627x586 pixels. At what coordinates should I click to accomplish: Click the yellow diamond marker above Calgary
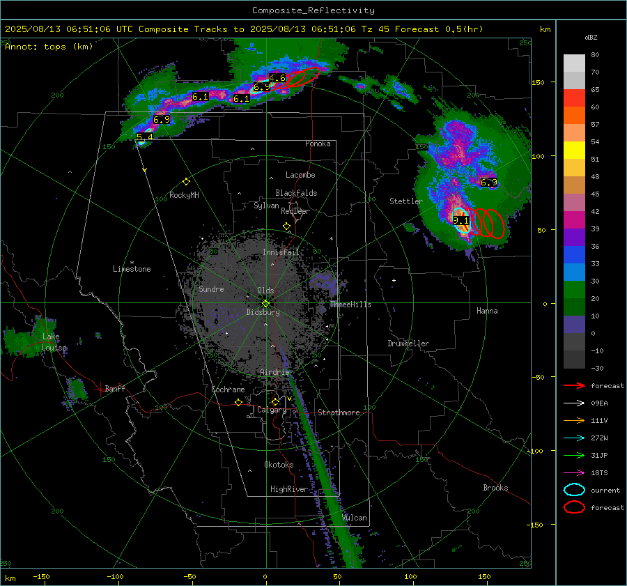[275, 401]
